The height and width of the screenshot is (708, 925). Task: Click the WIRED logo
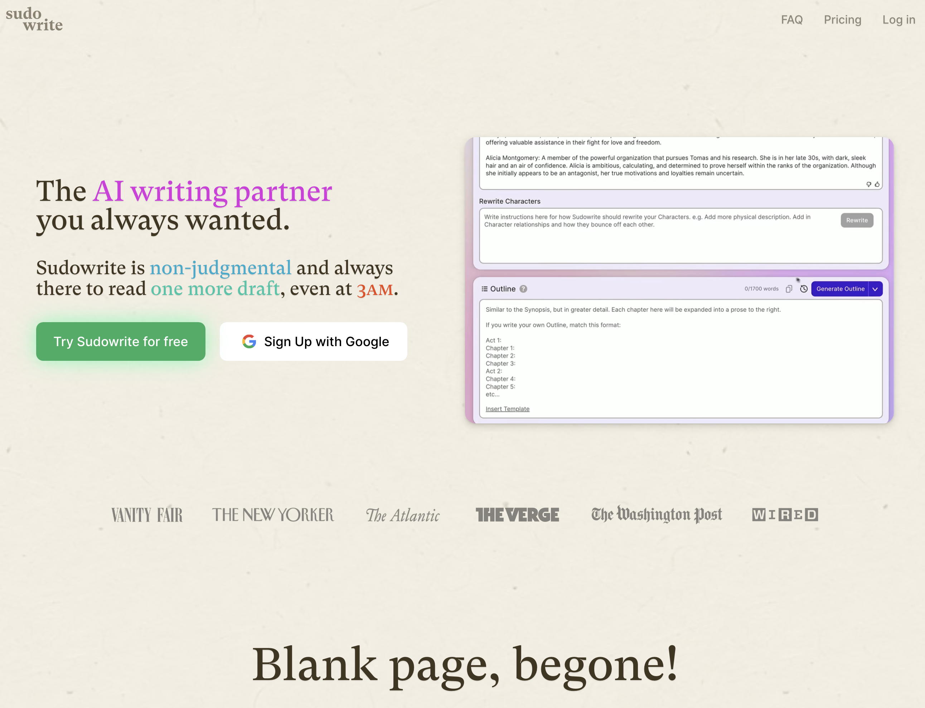785,515
